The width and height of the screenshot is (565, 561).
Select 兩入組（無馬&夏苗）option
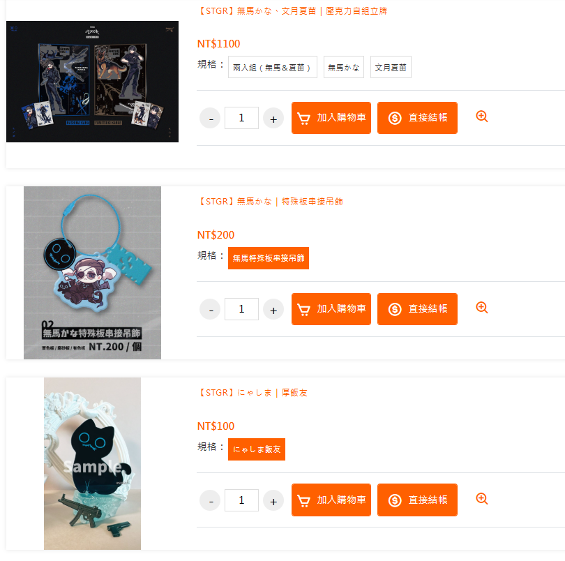273,67
